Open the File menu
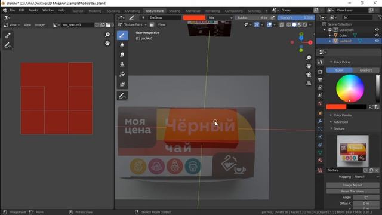 coord(13,10)
